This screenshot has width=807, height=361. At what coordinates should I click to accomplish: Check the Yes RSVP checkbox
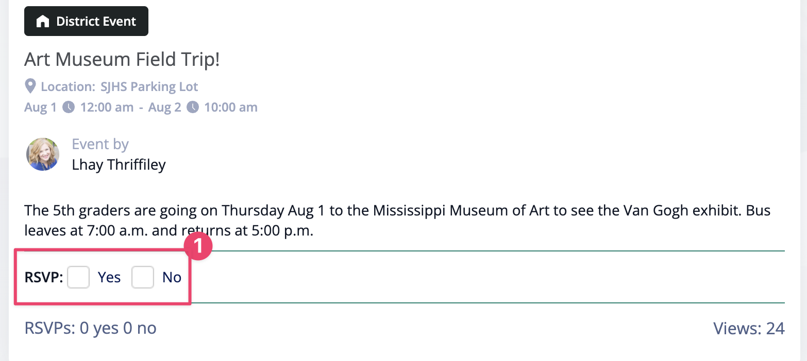[x=78, y=277]
